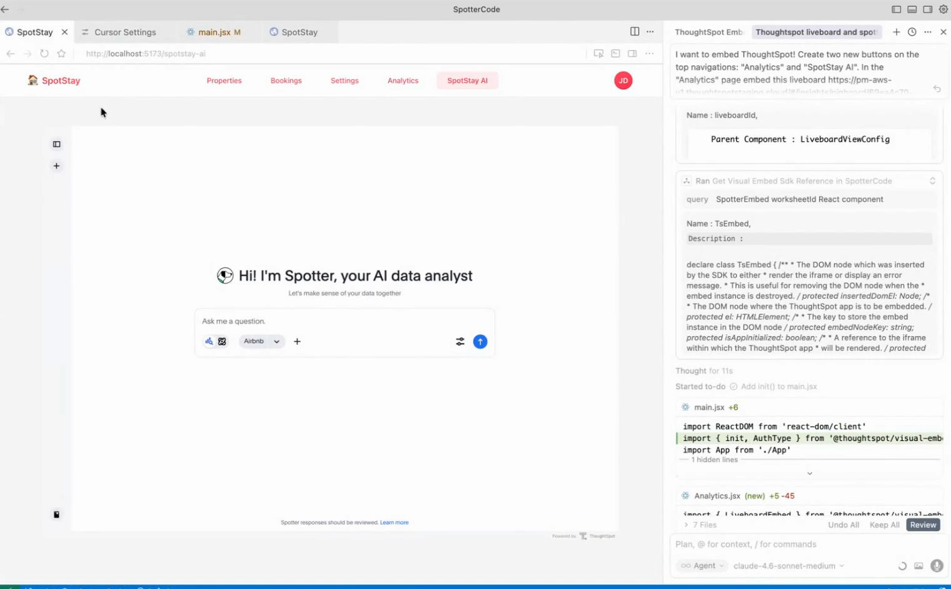
Task: Go to Analytics in SpotStay navigation
Action: [403, 81]
